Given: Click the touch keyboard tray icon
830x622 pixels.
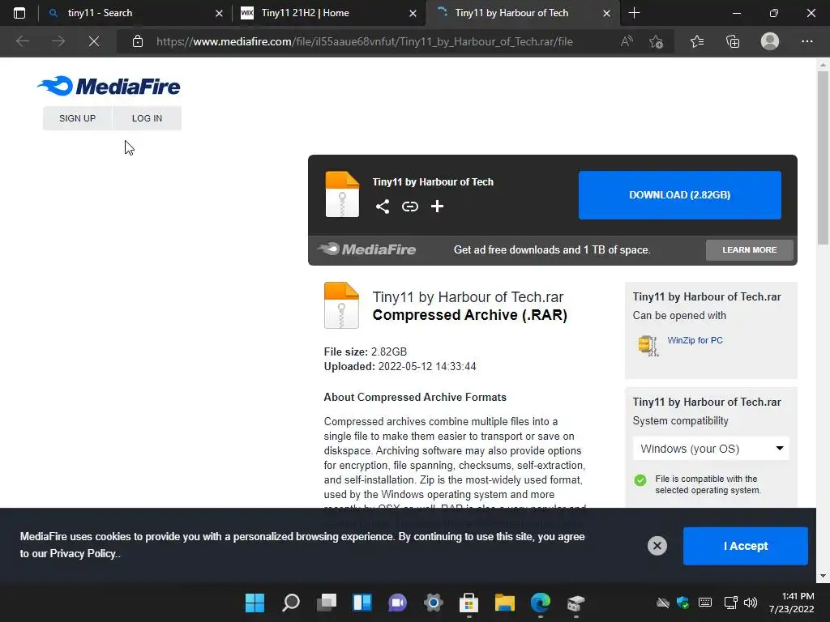Looking at the screenshot, I should (x=705, y=603).
